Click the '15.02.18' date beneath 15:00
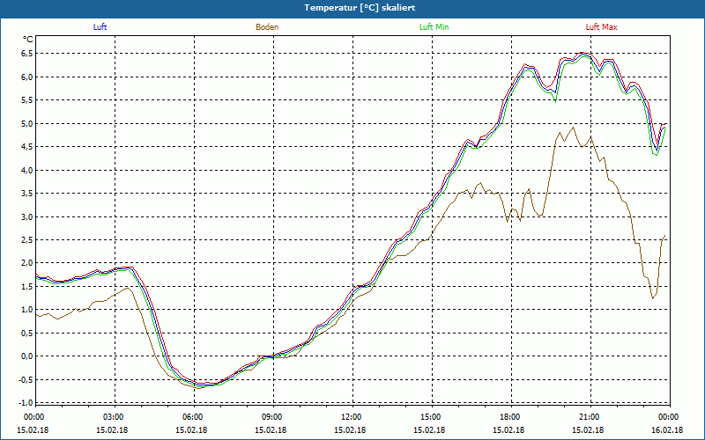The width and height of the screenshot is (705, 440). click(x=429, y=430)
